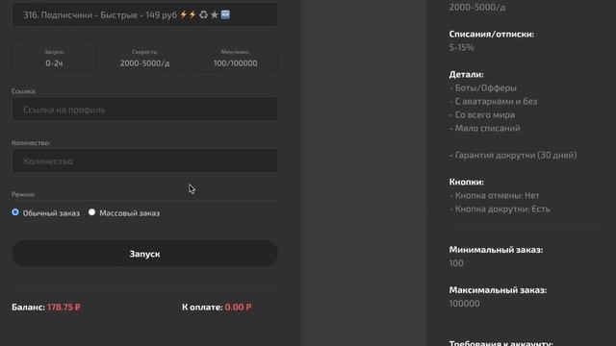Click the 'Детали:' heading
The width and height of the screenshot is (616, 346).
point(466,75)
